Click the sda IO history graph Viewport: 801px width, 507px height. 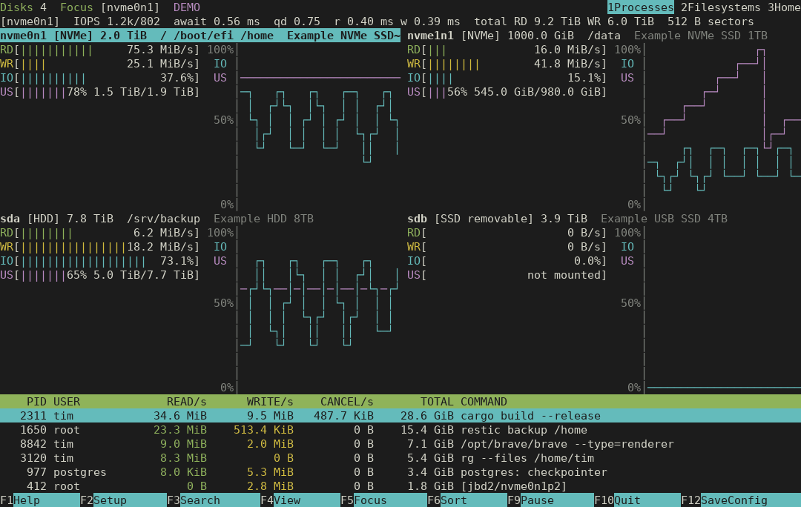point(319,303)
